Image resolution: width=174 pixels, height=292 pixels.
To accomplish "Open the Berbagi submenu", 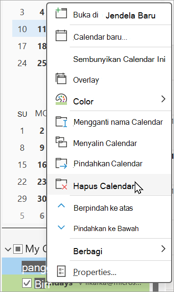I will (x=109, y=250).
